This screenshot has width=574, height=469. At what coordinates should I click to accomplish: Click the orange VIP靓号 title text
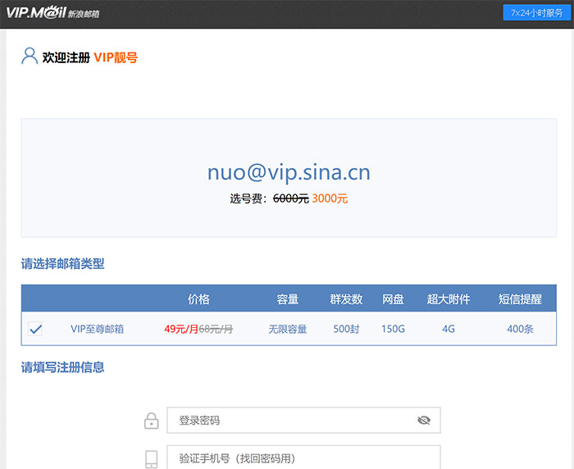(x=116, y=57)
